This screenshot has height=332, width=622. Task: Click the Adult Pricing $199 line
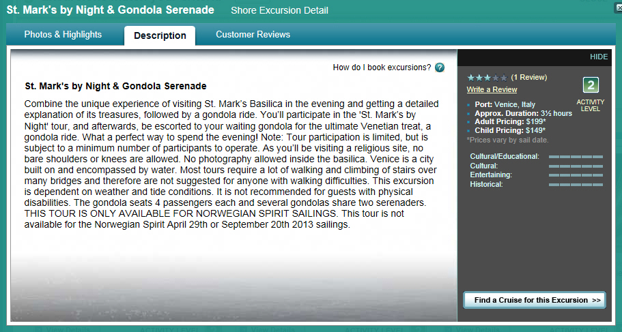tap(510, 121)
